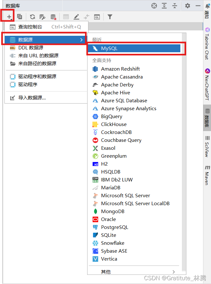Screen dimensions: 211x284
Task: Click the Select Opened File target icon
Action: (154, 6)
